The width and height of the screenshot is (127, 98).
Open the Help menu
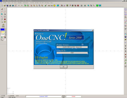click(x=51, y=3)
